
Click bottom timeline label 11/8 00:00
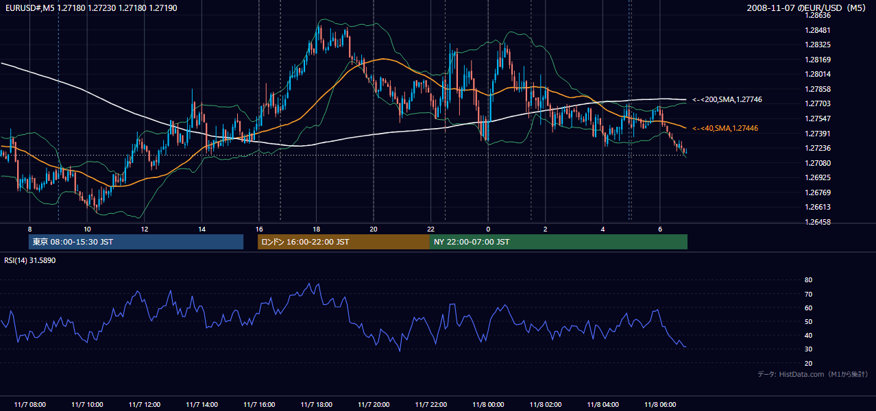[488, 404]
